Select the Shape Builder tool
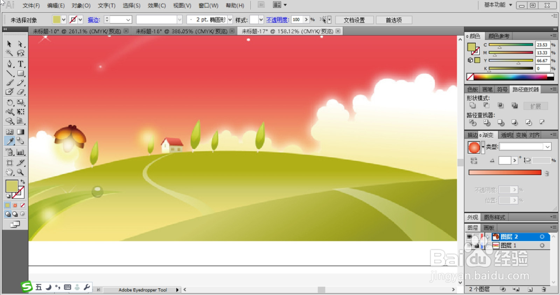Screen dimensions: 560x295 tap(9, 121)
